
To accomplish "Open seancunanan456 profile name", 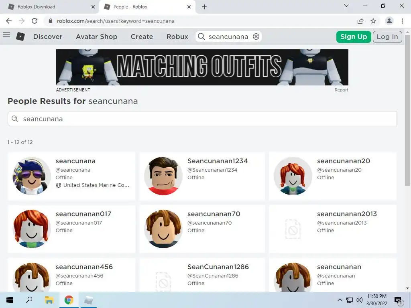I will point(84,267).
